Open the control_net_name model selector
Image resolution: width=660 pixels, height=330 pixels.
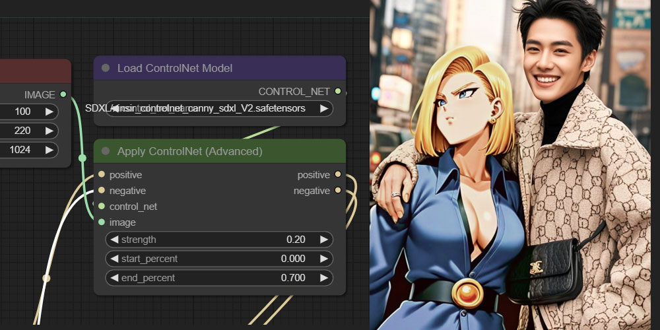coord(219,109)
